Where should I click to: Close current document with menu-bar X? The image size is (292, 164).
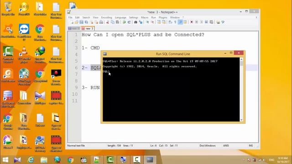point(256,17)
